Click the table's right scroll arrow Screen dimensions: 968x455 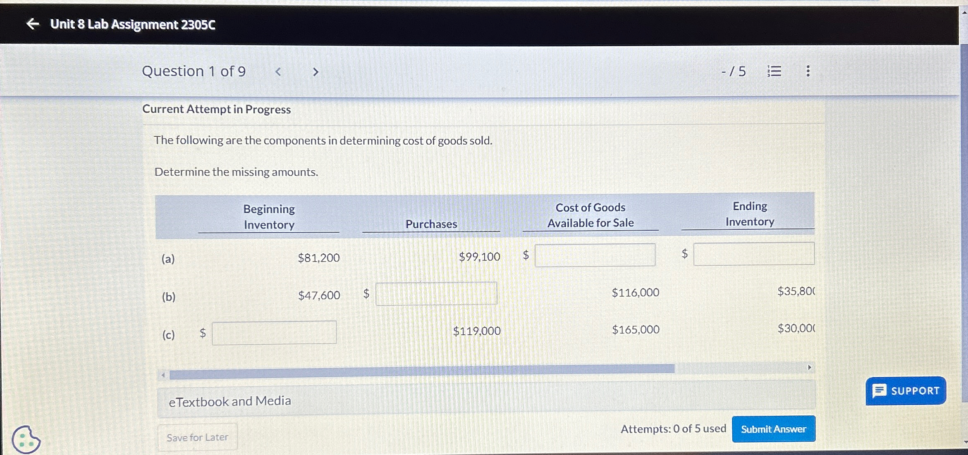pos(809,367)
